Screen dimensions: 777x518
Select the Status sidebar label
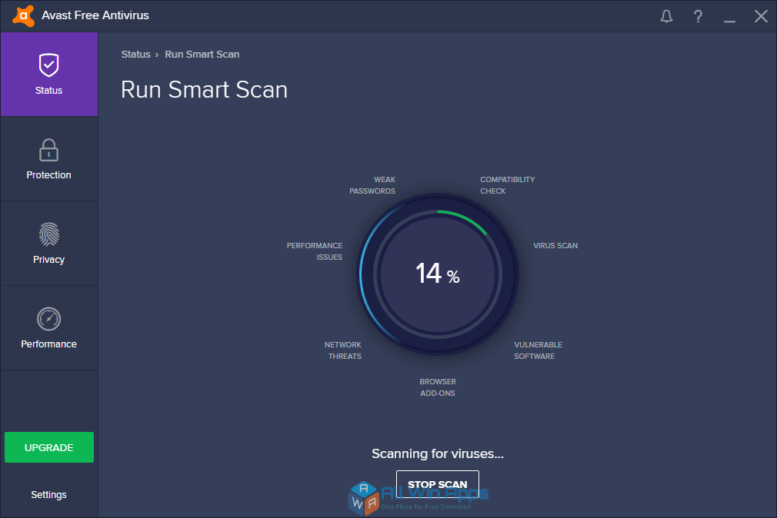pos(48,90)
